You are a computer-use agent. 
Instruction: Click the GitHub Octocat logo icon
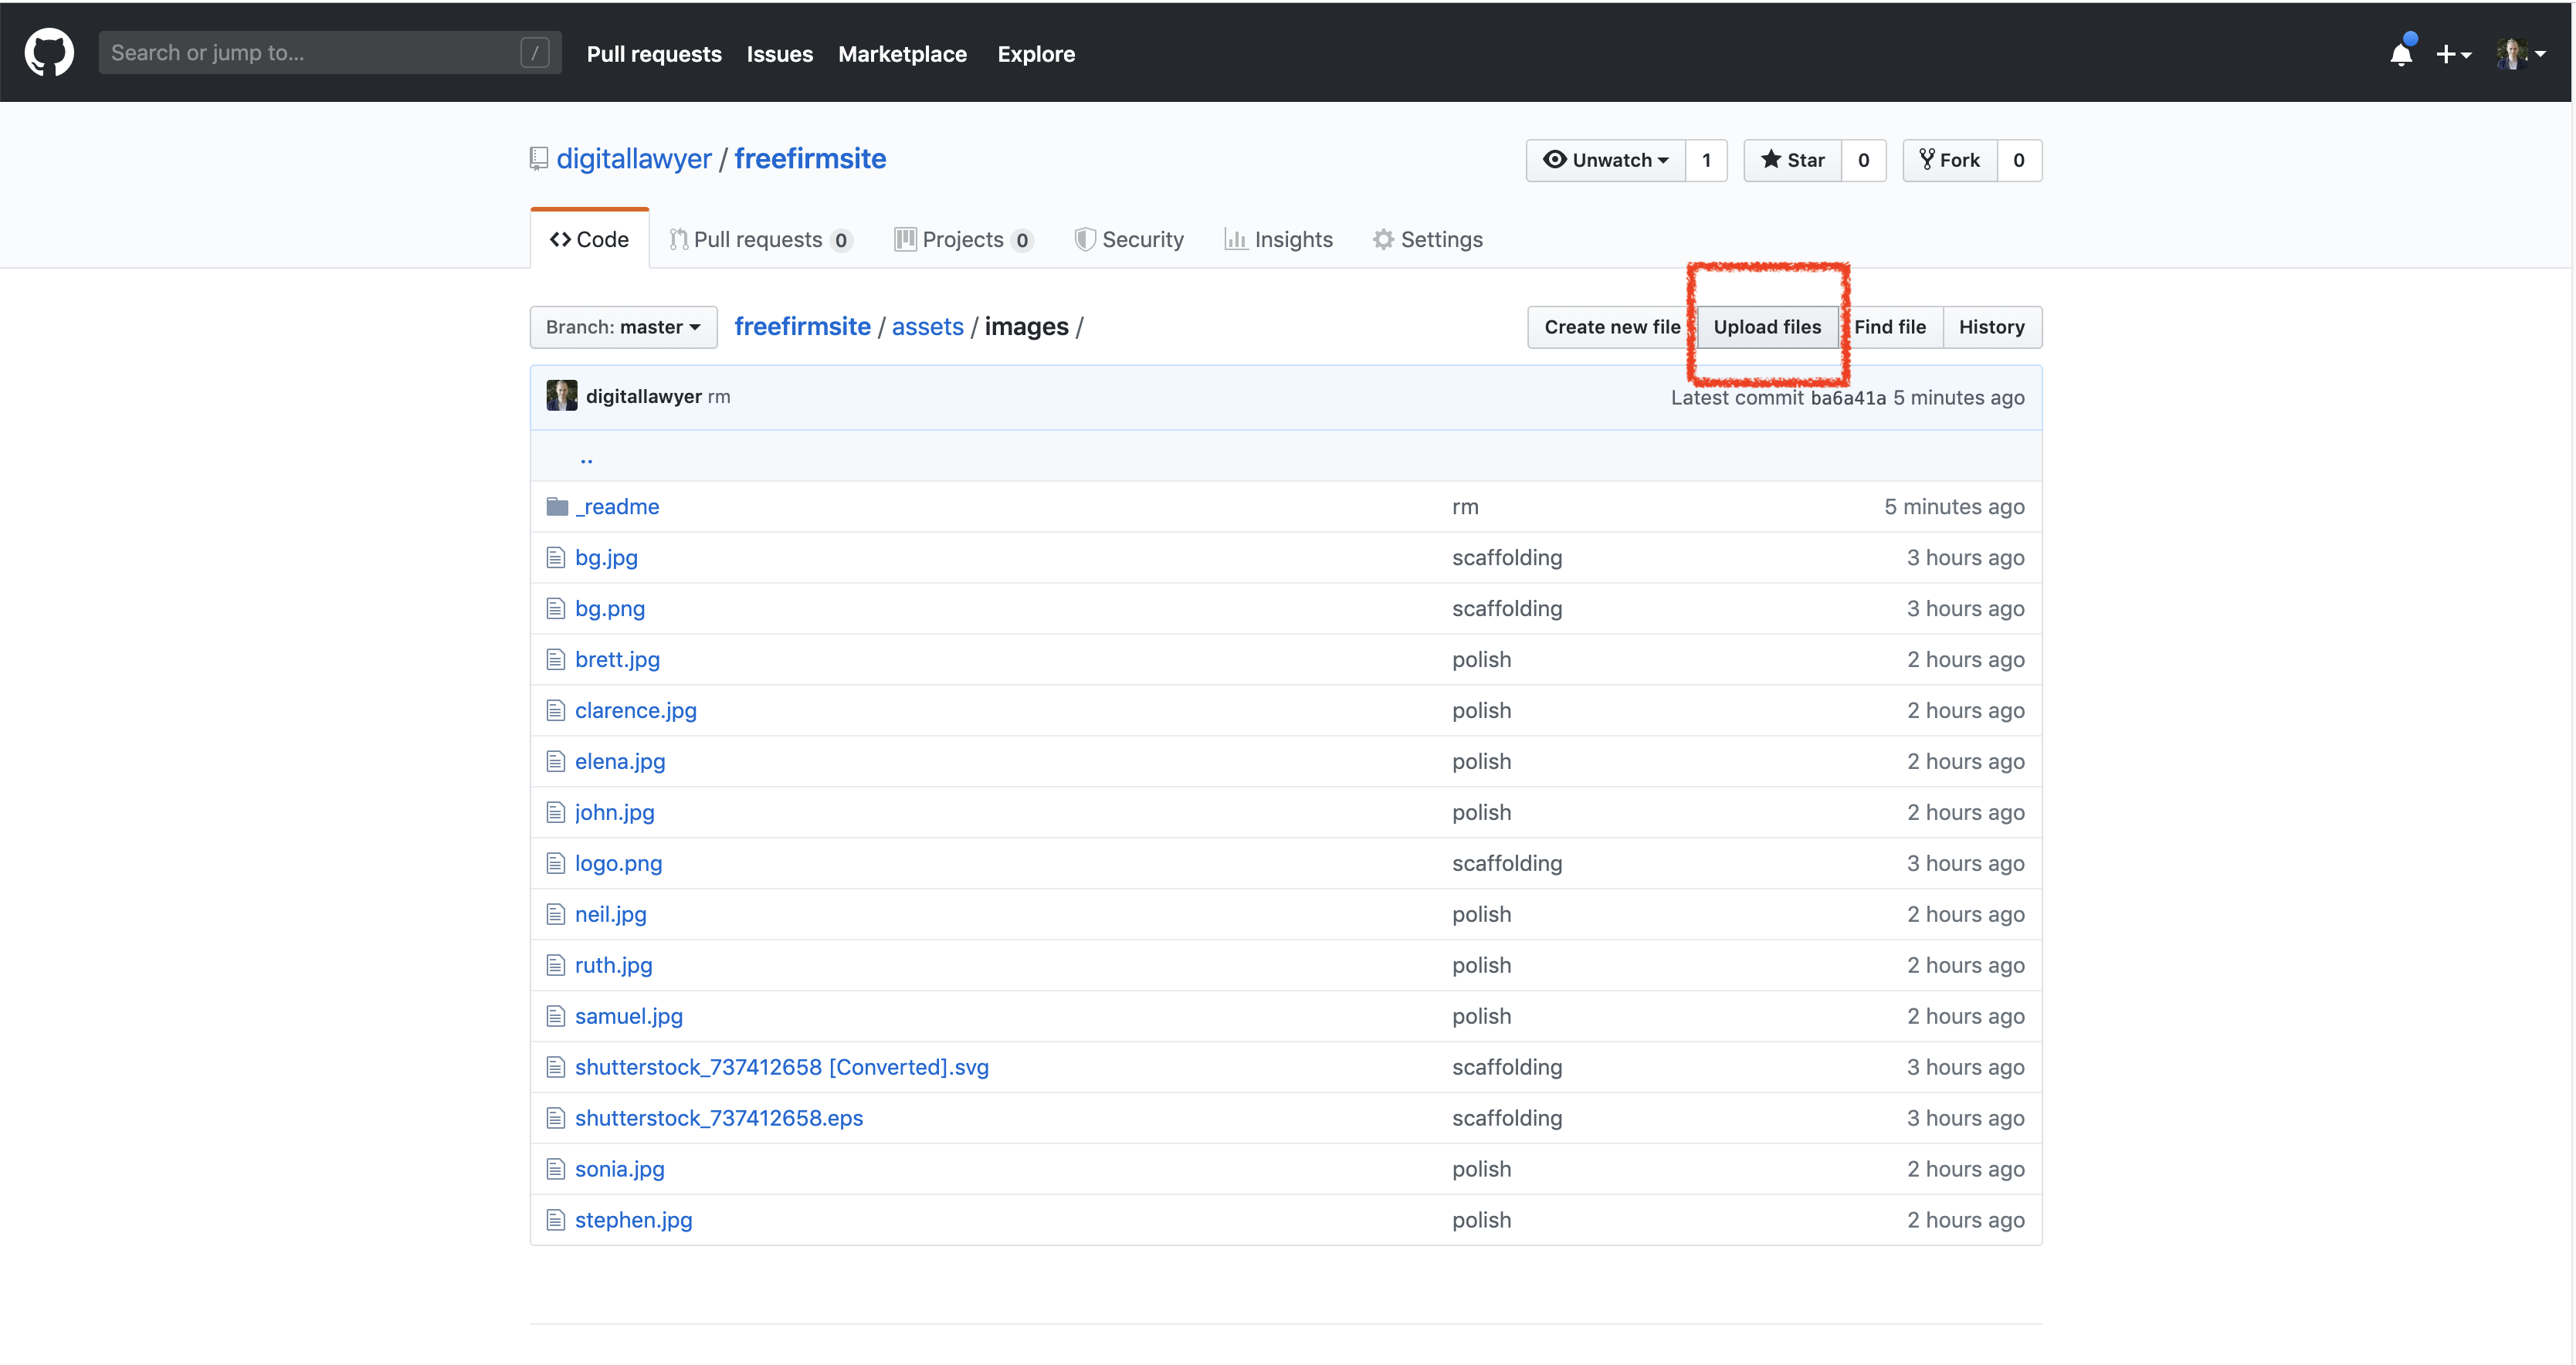tap(48, 53)
